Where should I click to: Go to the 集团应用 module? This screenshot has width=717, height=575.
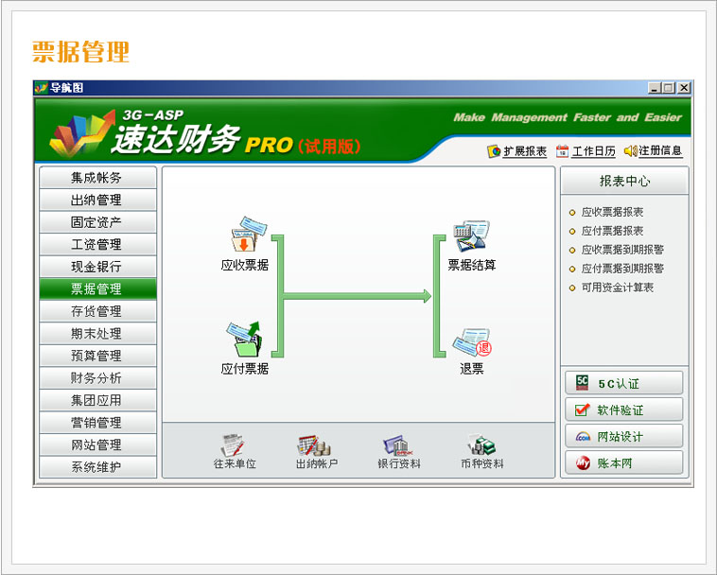point(97,400)
